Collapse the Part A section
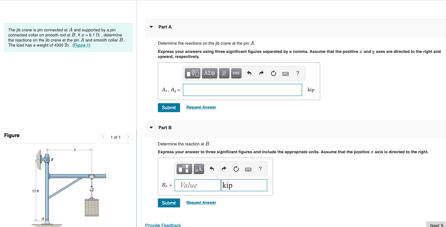 click(151, 27)
